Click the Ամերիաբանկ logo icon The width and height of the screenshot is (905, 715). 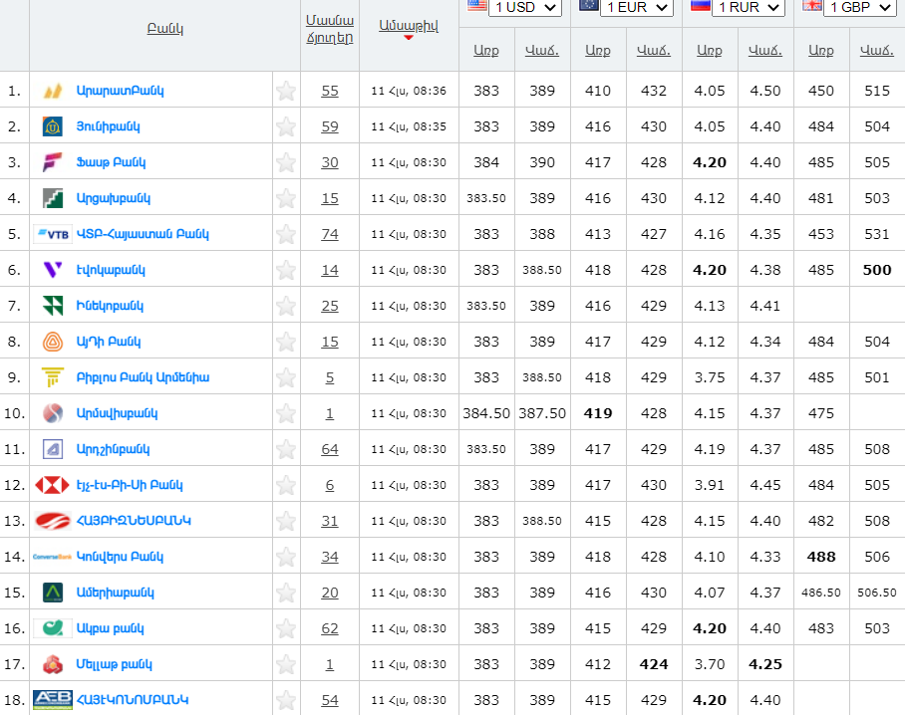53,593
